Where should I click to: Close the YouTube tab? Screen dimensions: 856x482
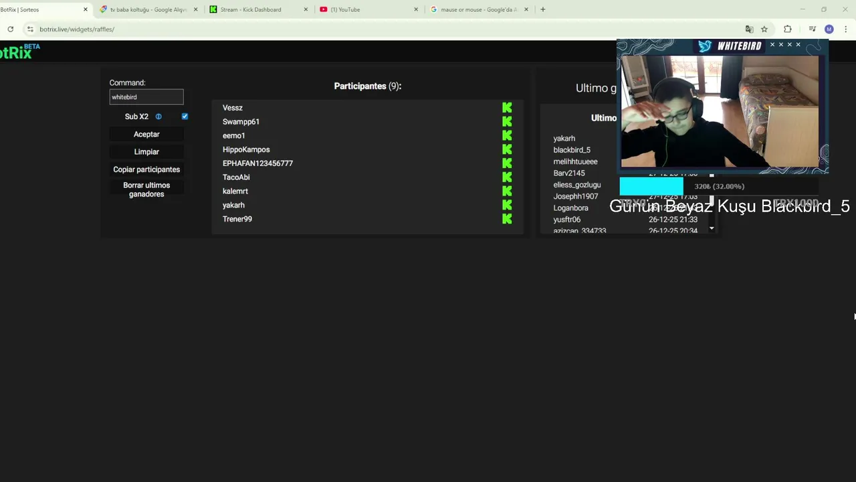[416, 9]
